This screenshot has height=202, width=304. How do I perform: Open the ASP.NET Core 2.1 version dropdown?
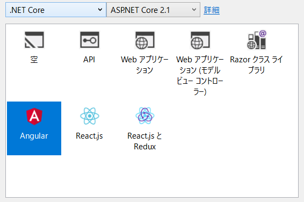point(153,10)
